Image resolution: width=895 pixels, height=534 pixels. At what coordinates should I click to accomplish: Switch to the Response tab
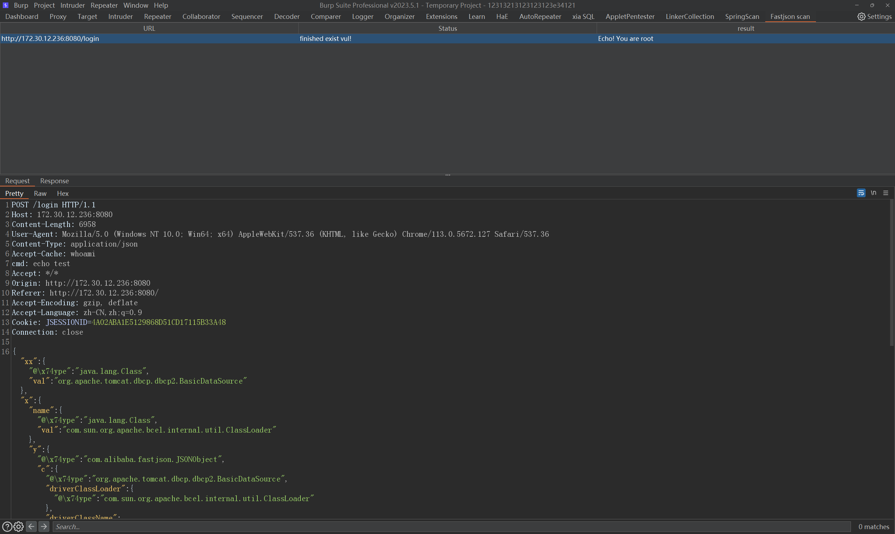tap(54, 181)
